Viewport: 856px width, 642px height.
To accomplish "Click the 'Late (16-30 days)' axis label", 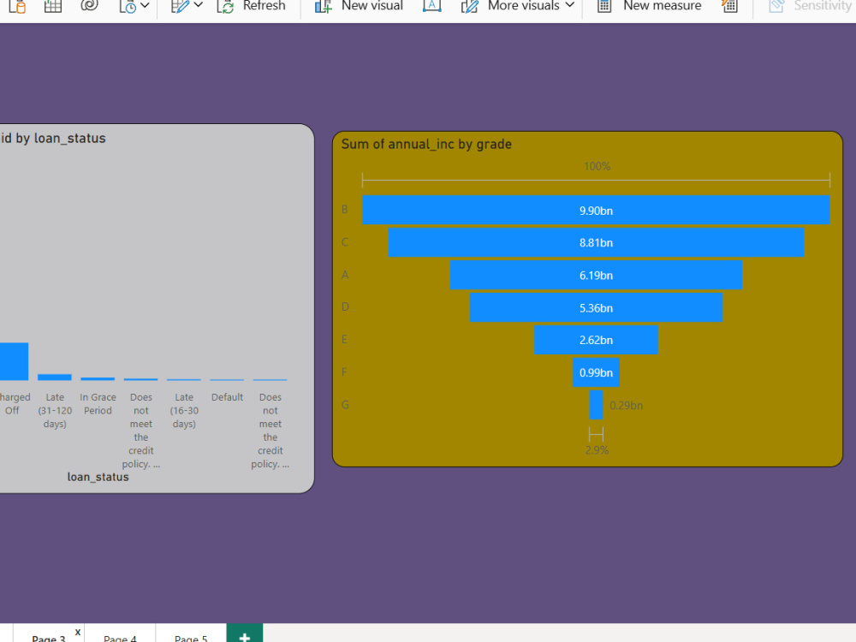I will click(x=184, y=411).
